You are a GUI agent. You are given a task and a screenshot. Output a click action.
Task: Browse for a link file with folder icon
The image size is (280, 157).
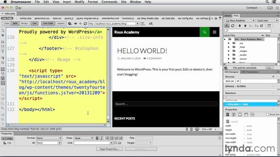[119, 143]
